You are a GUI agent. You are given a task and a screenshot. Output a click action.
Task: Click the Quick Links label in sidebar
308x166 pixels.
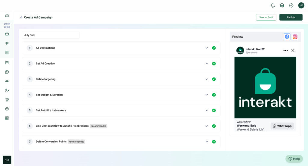(x=7, y=26)
